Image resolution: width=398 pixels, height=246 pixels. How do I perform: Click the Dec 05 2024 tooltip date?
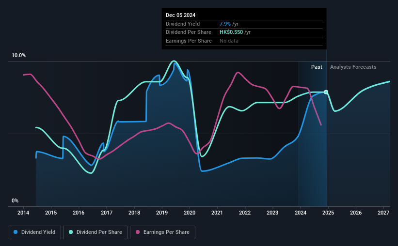[180, 15]
